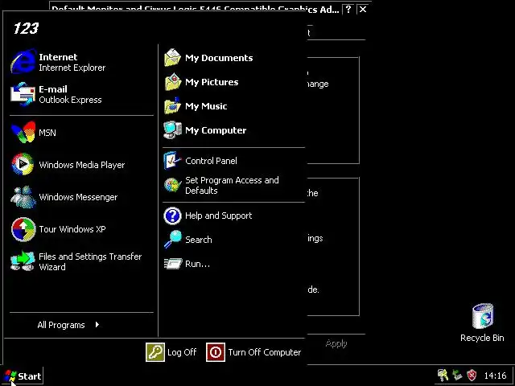Viewport: 515px width, 386px height.
Task: Click the Log Off text
Action: pyautogui.click(x=182, y=352)
